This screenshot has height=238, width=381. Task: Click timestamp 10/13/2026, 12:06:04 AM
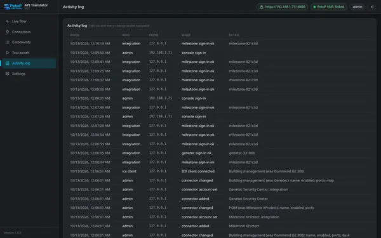tap(90, 162)
